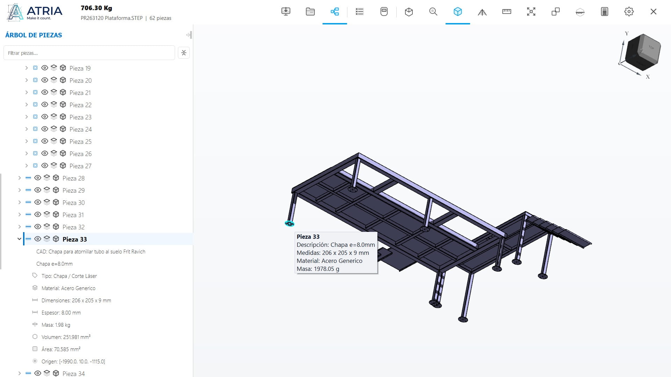Expand the Pieza 34 tree node

point(20,373)
